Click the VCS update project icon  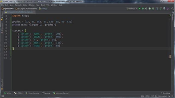click(157, 8)
